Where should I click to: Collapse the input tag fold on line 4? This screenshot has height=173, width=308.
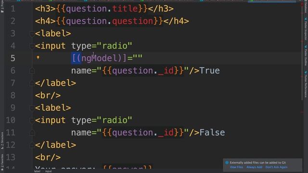(32, 46)
